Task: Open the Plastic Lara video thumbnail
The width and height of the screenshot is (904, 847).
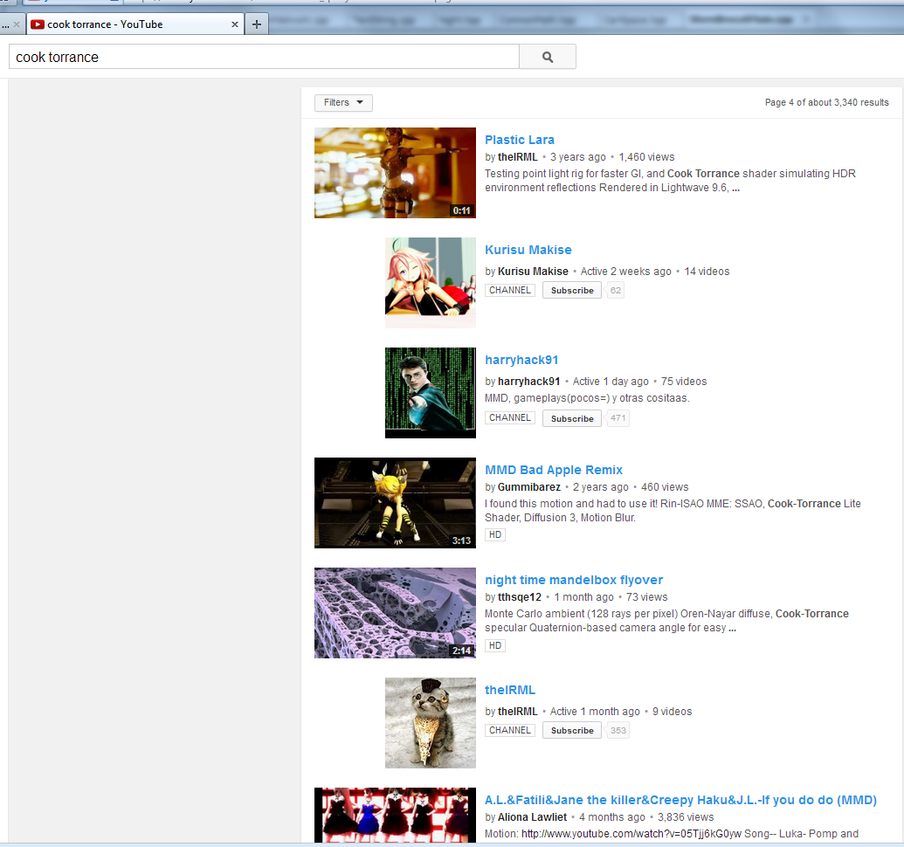Action: tap(395, 173)
